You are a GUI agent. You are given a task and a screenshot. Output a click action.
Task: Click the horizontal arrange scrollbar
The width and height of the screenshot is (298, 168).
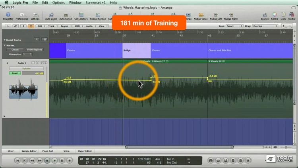180,147
